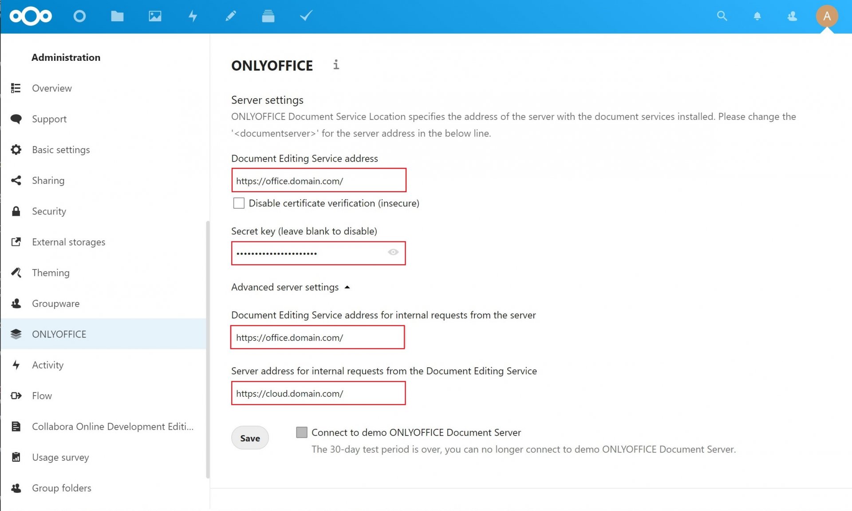
Task: Click the Server settings heading
Action: pyautogui.click(x=267, y=100)
